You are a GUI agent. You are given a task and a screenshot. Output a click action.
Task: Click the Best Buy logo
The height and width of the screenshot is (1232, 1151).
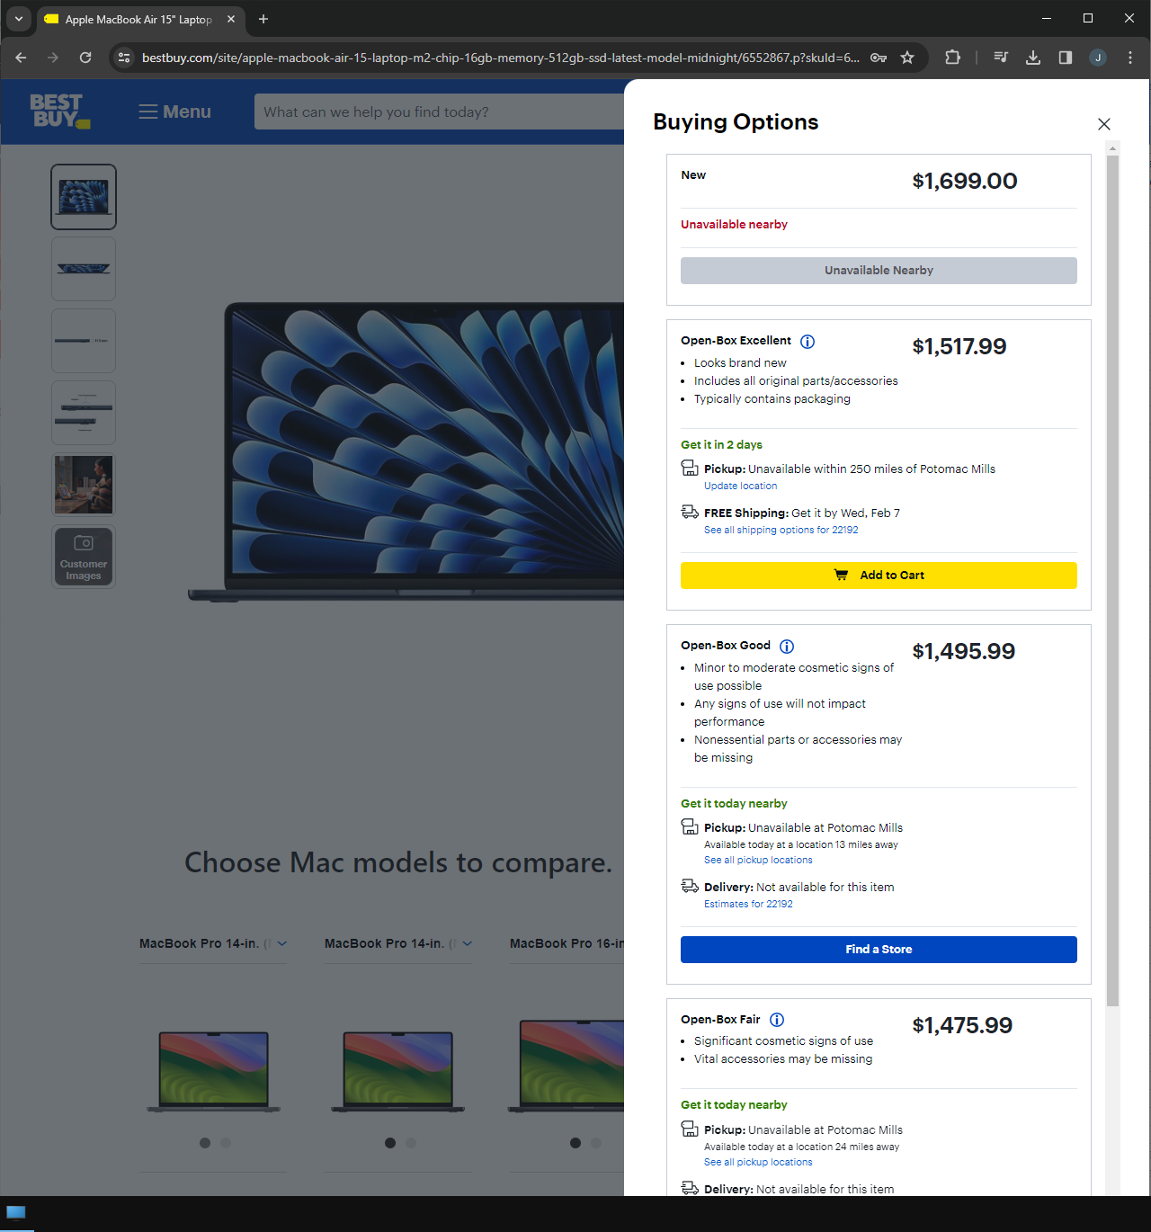pos(59,112)
